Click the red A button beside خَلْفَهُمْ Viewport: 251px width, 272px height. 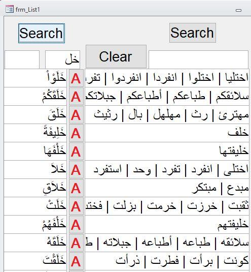pyautogui.click(x=76, y=225)
